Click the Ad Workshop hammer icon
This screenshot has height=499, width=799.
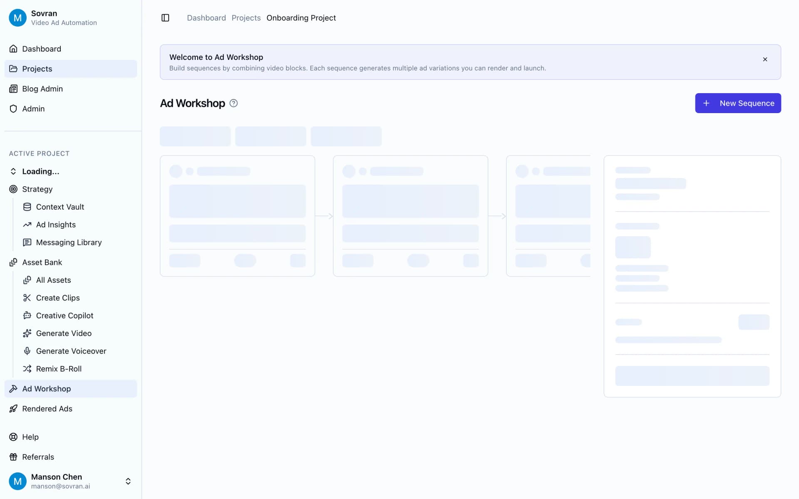13,389
